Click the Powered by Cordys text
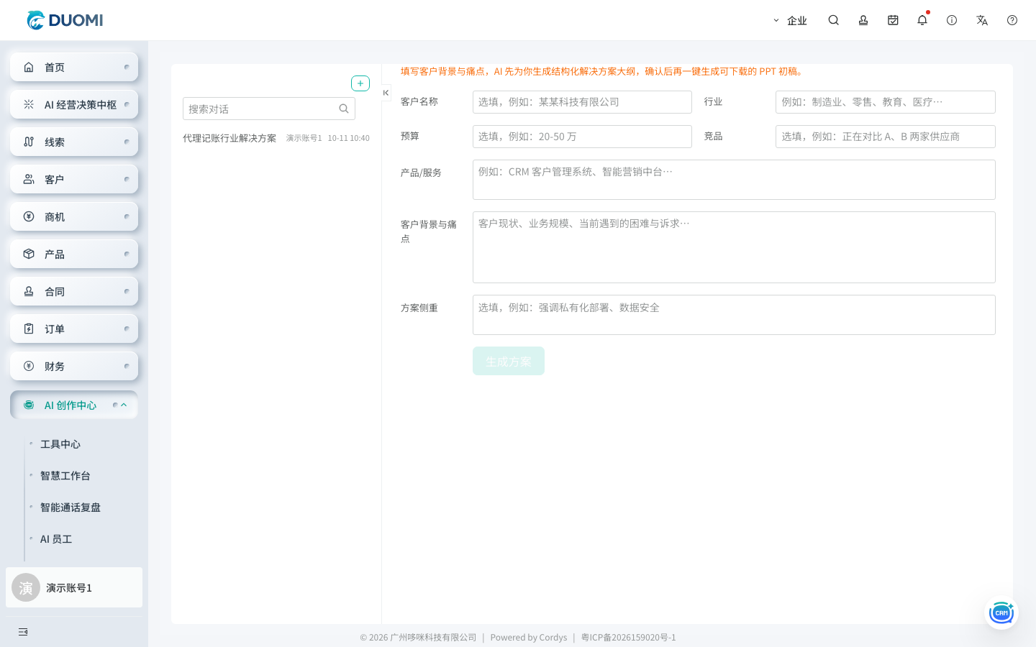Screen dimensions: 1036x647 click(529, 638)
